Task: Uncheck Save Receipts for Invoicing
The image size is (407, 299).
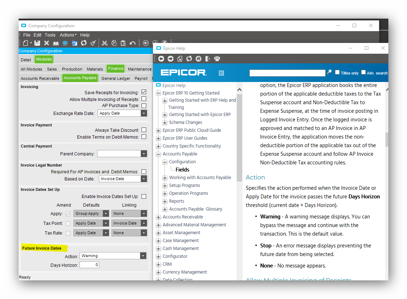Action: (144, 92)
